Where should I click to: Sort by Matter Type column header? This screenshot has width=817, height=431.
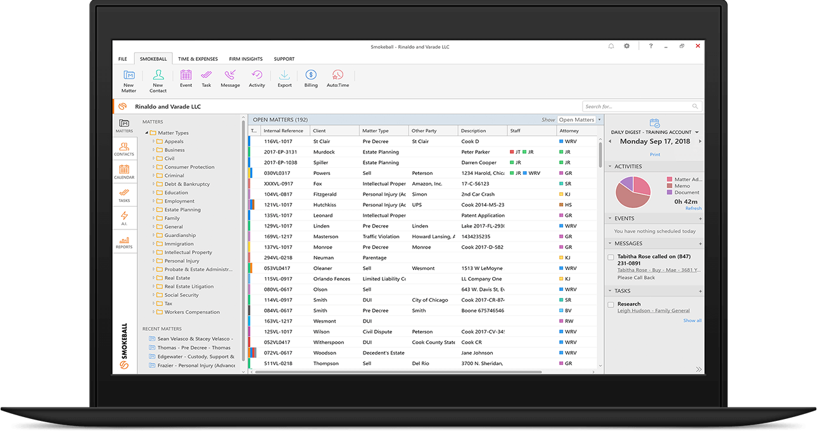click(x=384, y=131)
